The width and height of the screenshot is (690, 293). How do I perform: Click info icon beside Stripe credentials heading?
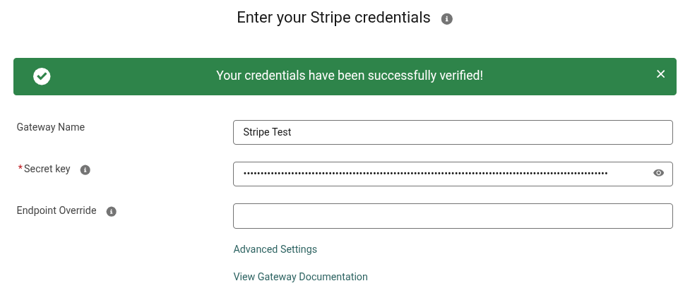[446, 19]
